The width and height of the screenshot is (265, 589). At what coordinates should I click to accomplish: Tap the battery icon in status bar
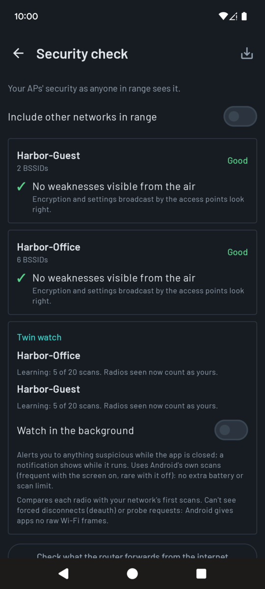244,16
